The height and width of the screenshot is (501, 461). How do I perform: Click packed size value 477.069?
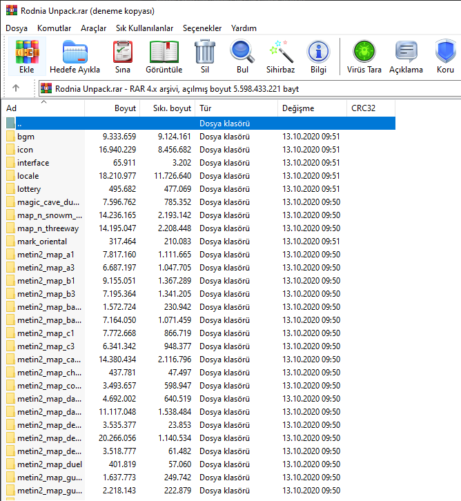coord(177,189)
